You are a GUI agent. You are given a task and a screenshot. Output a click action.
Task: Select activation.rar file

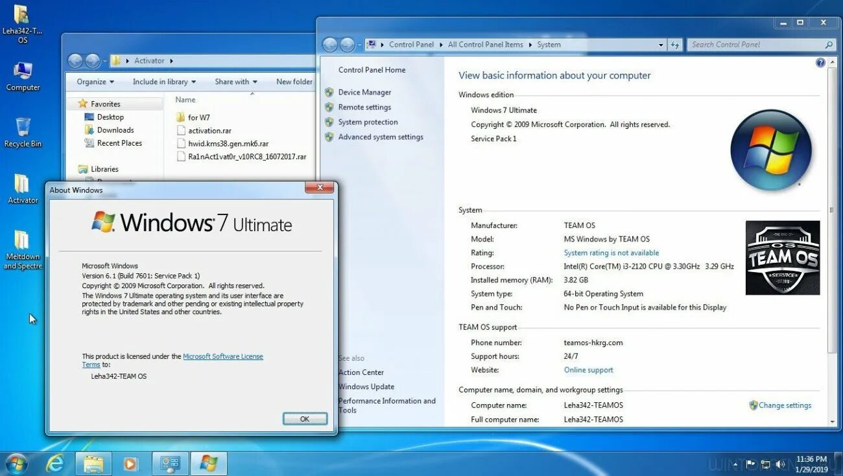(204, 131)
